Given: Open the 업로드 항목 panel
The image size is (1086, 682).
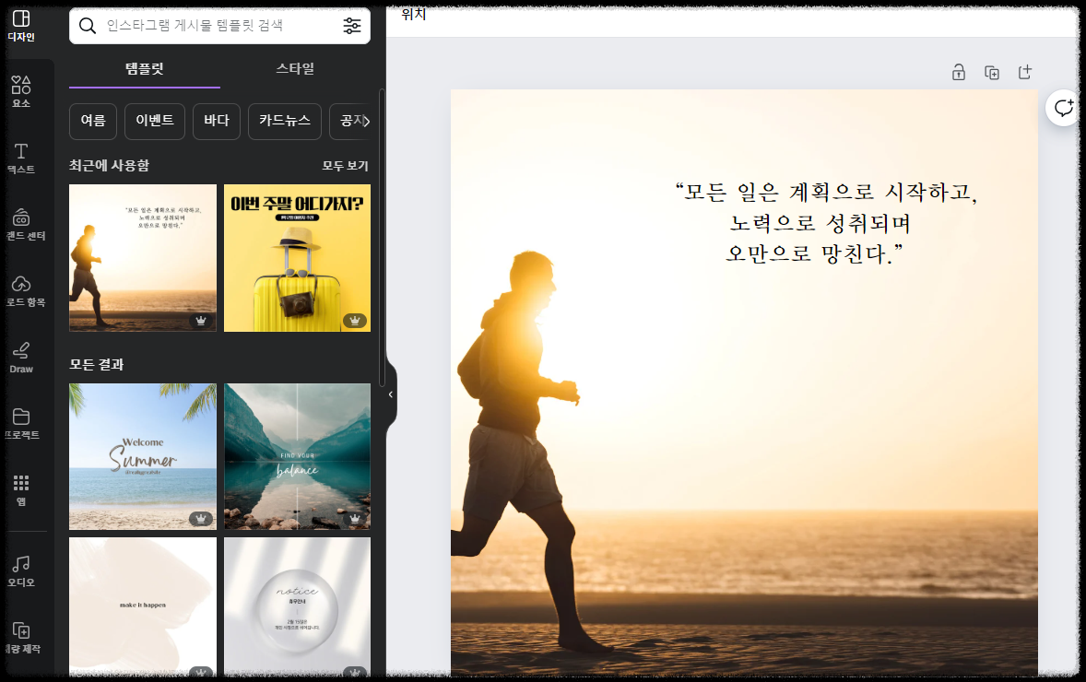Looking at the screenshot, I should 23,290.
